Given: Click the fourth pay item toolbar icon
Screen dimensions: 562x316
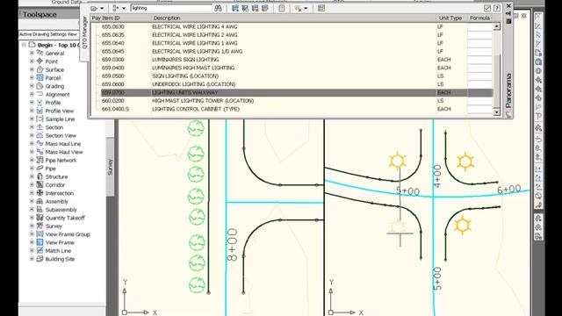Looking at the screenshot, I should click(265, 8).
